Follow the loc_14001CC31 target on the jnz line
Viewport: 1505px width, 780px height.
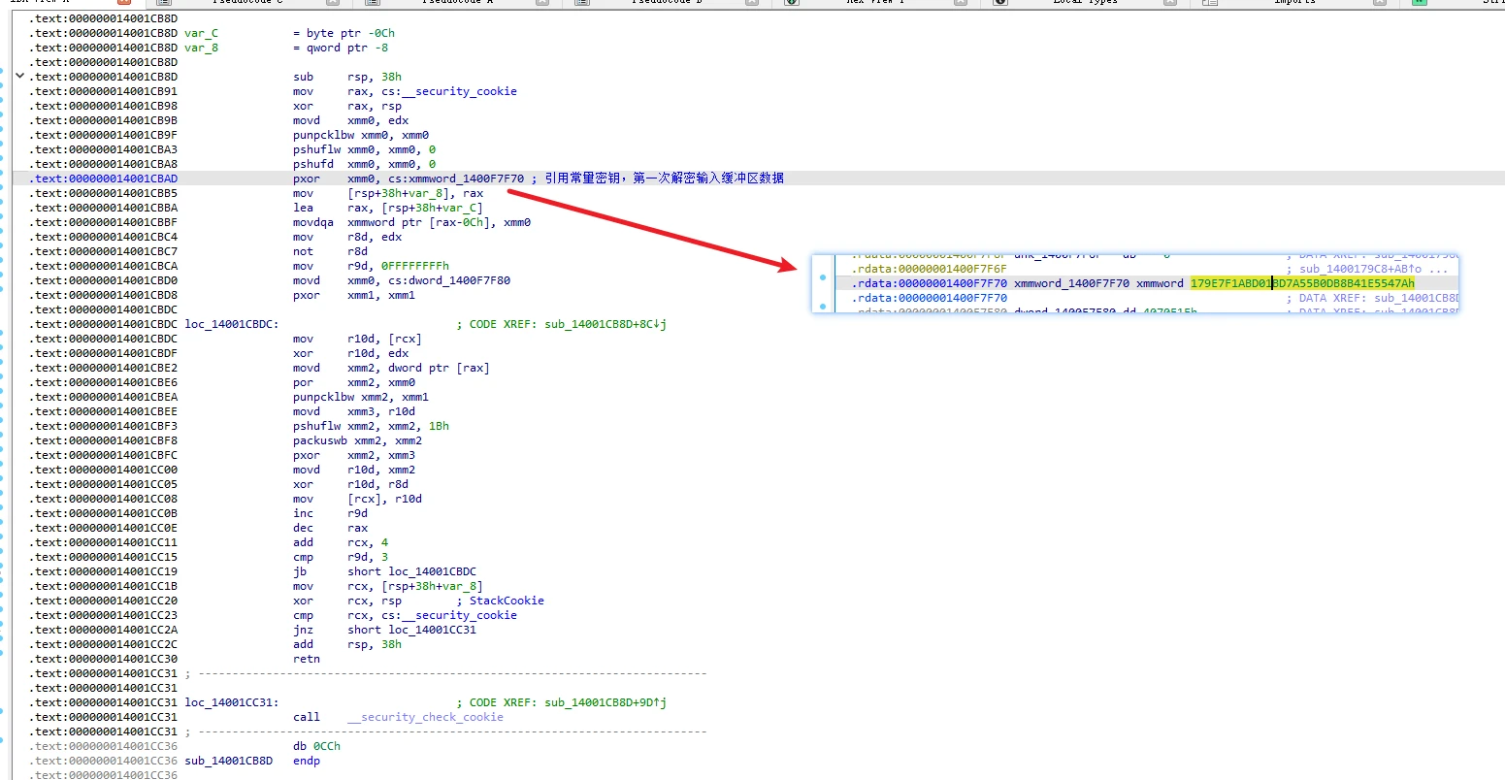coord(433,630)
